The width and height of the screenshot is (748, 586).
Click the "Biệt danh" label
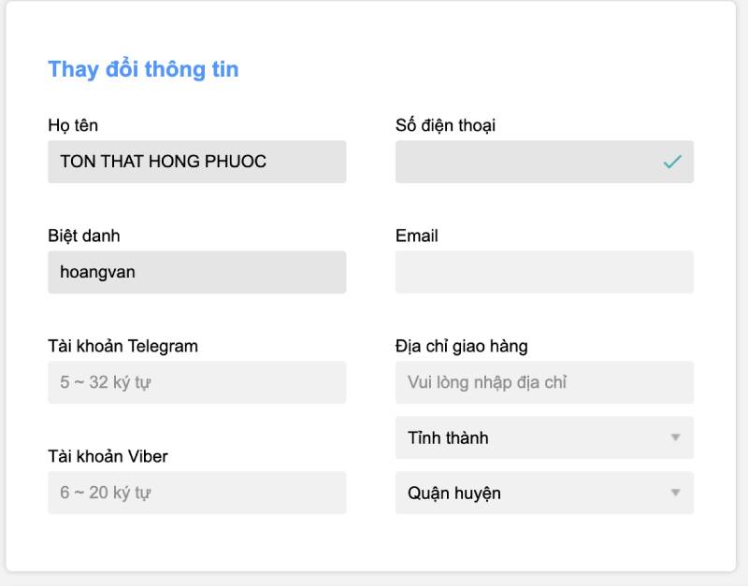[x=84, y=236]
